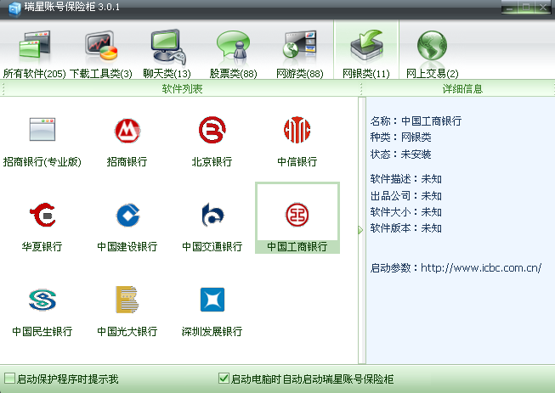Select the 招商银行(专业版) window icon

coord(42,129)
